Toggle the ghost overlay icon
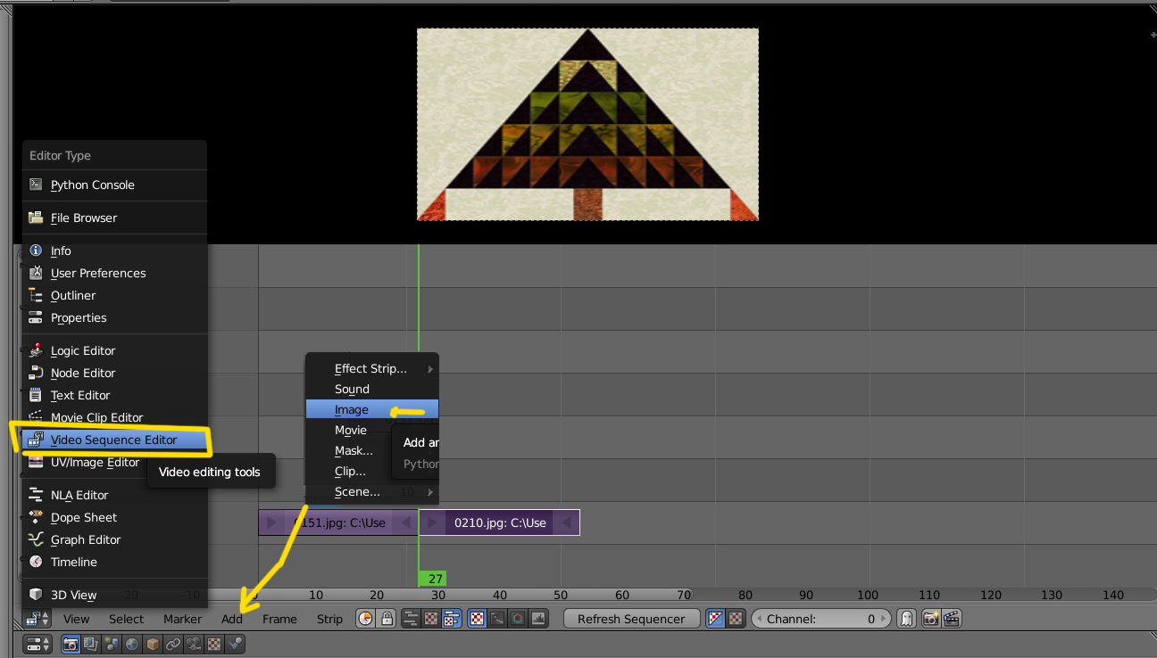The height and width of the screenshot is (658, 1157). [906, 619]
